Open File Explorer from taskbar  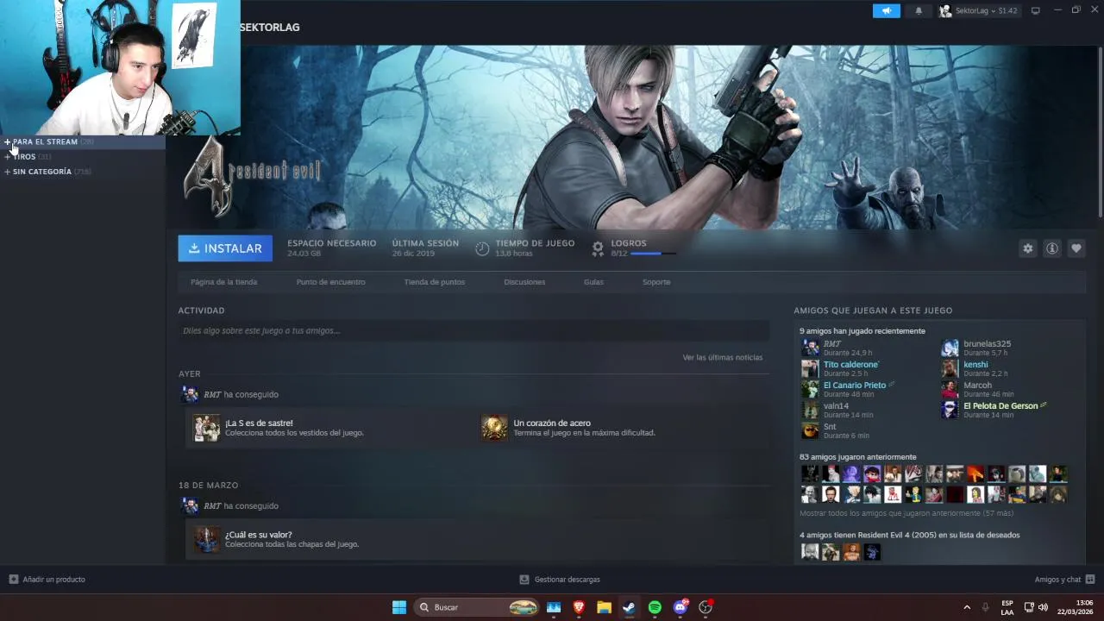click(604, 607)
